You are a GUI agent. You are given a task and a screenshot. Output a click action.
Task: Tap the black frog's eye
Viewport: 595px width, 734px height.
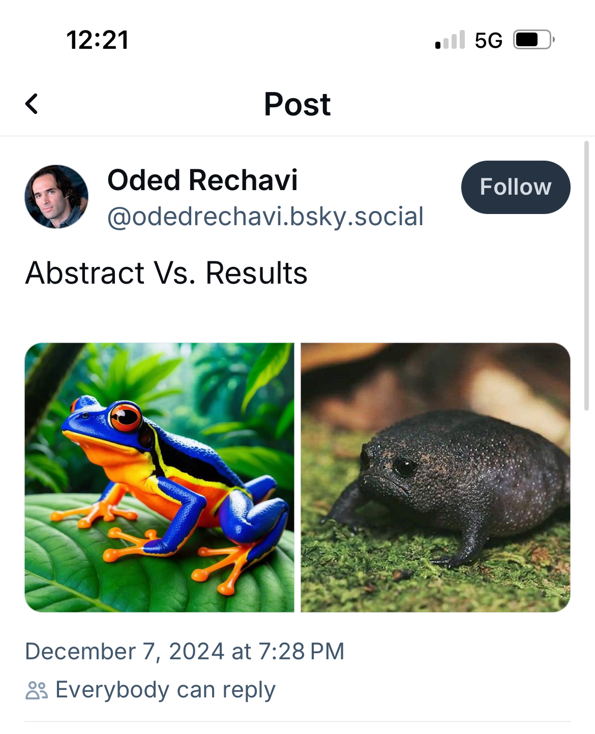(405, 466)
